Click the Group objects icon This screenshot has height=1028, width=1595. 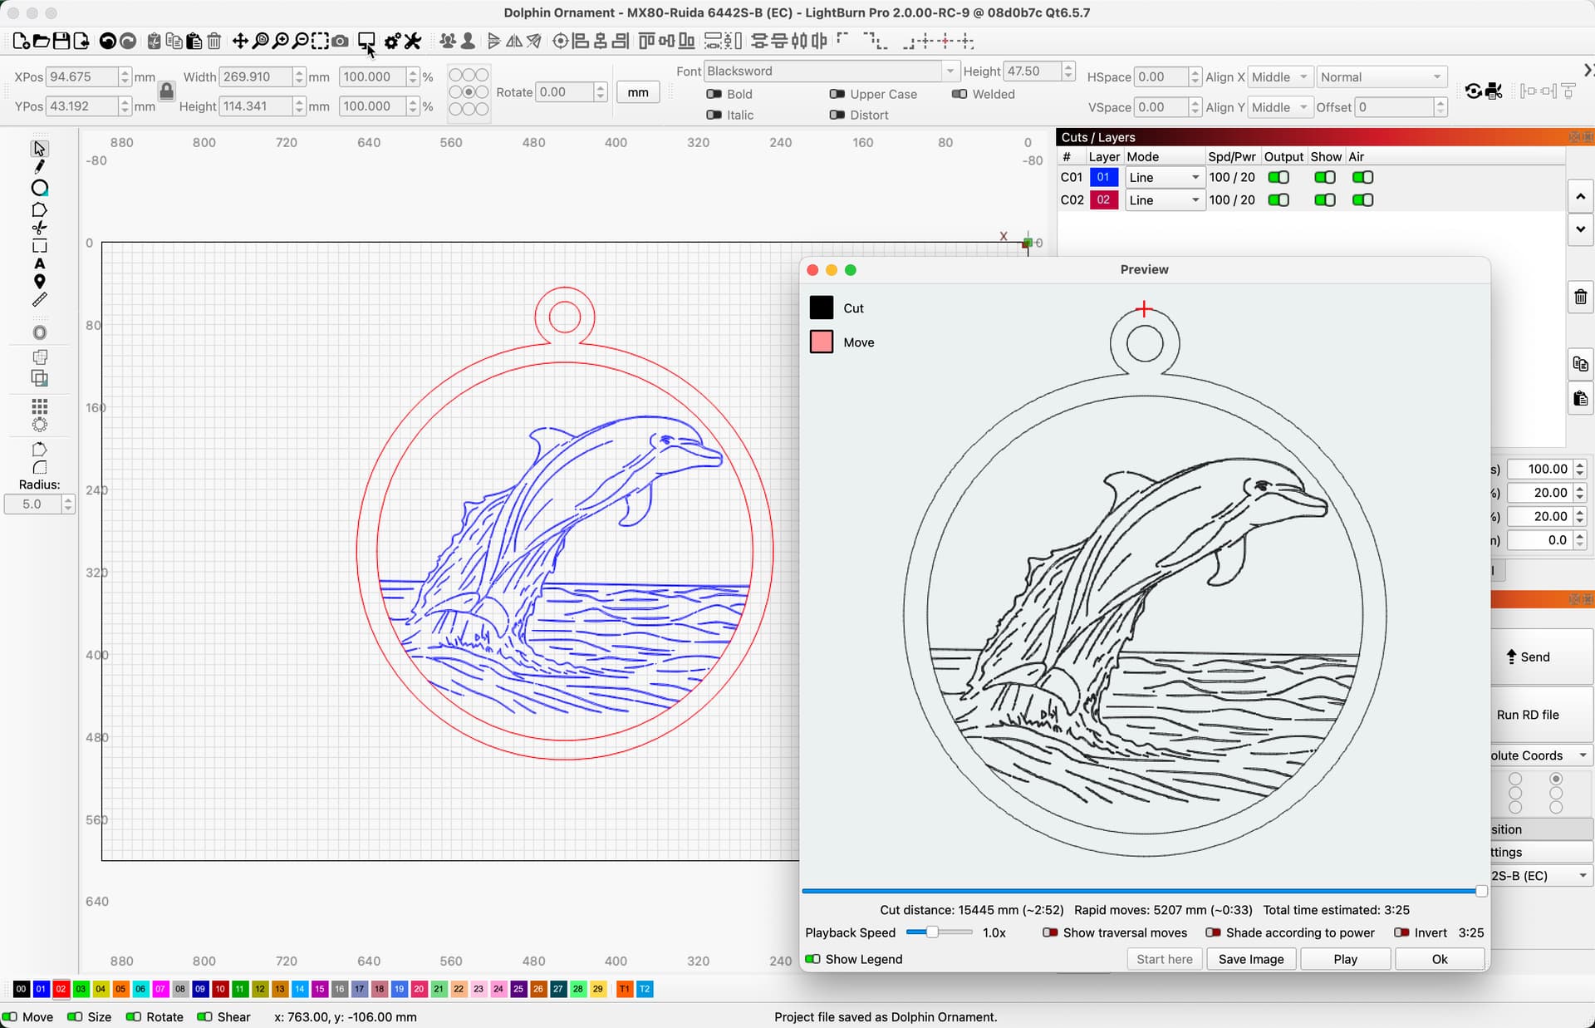pos(448,41)
